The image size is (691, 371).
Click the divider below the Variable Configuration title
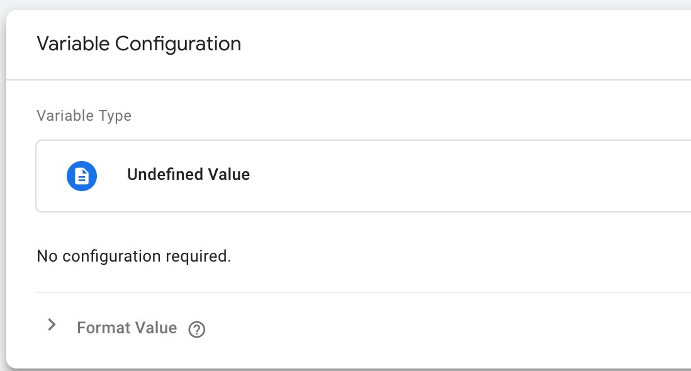[x=348, y=80]
